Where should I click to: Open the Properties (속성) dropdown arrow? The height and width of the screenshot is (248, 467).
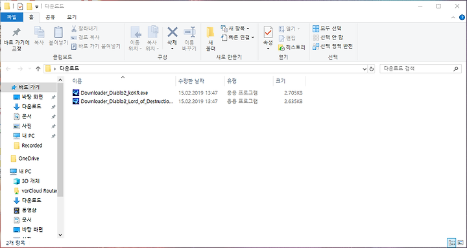tap(268, 49)
